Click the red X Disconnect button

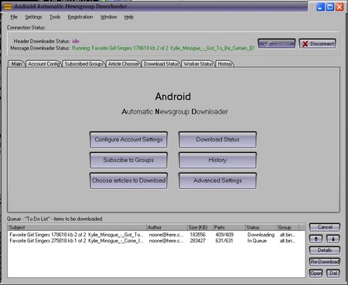coord(318,44)
